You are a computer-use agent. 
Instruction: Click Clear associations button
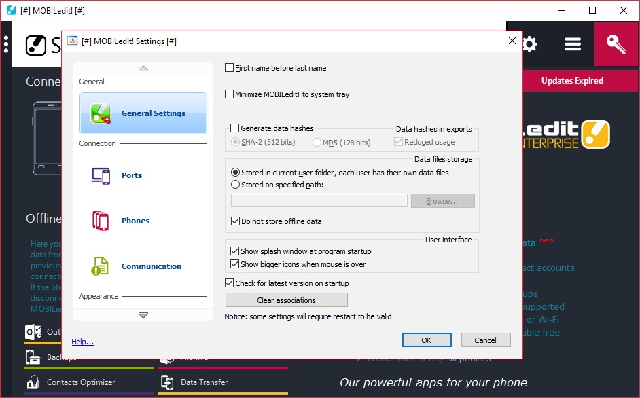[287, 300]
